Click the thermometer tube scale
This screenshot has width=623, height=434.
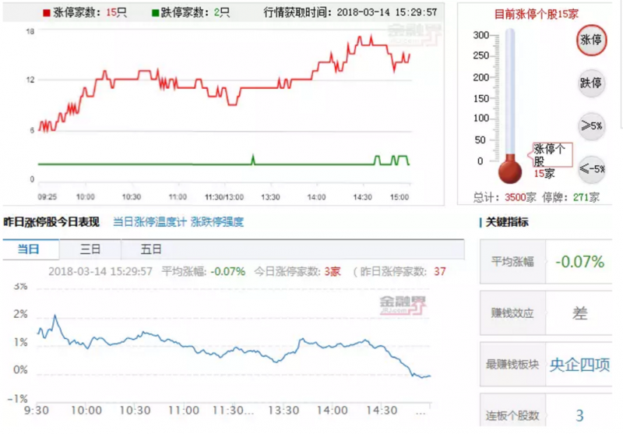[x=509, y=94]
